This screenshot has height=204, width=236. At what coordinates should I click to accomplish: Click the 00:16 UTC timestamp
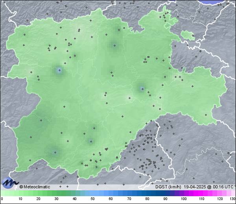pyautogui.click(x=223, y=187)
